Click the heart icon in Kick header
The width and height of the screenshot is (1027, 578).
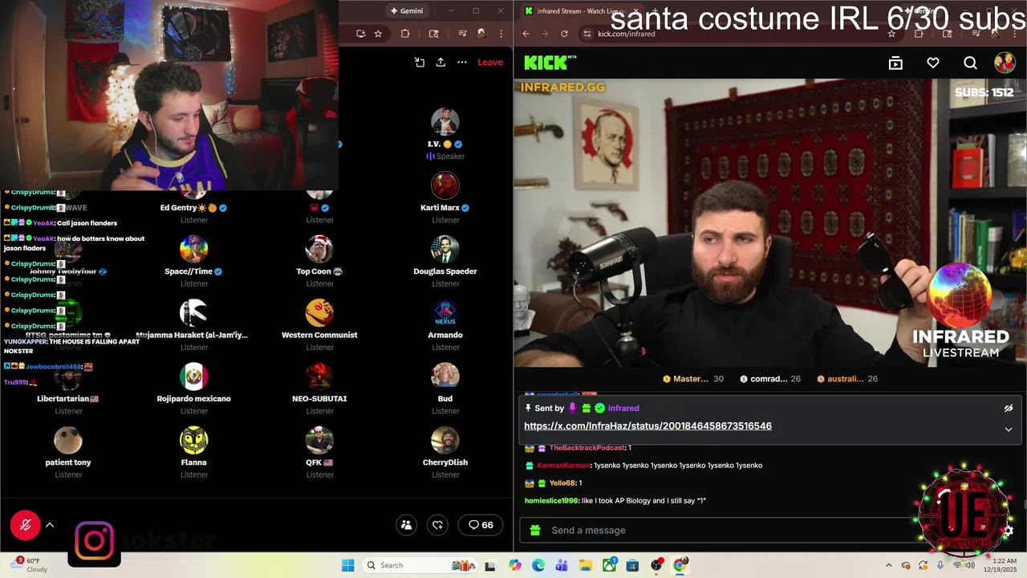(x=933, y=63)
